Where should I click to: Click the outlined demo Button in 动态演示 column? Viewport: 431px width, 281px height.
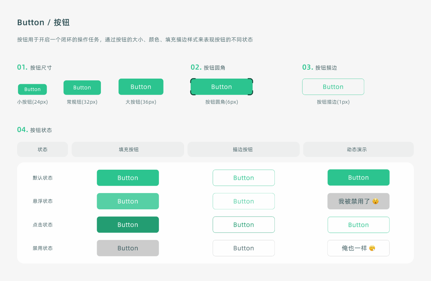click(x=358, y=225)
